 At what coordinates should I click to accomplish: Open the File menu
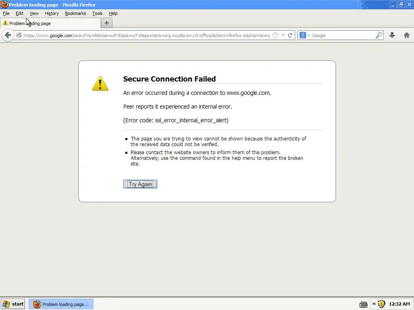pos(6,13)
